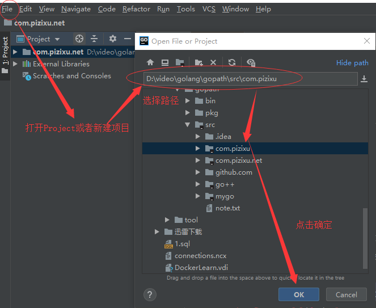Close the Open File or Project dialog
The height and width of the screenshot is (308, 376).
pyautogui.click(x=367, y=41)
